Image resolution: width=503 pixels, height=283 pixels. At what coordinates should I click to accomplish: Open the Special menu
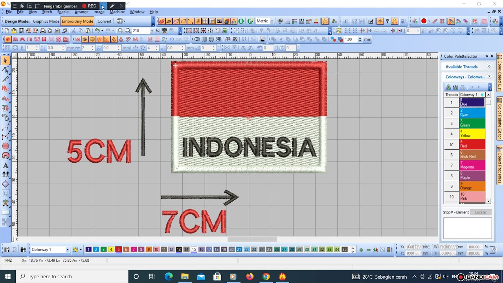pyautogui.click(x=63, y=12)
